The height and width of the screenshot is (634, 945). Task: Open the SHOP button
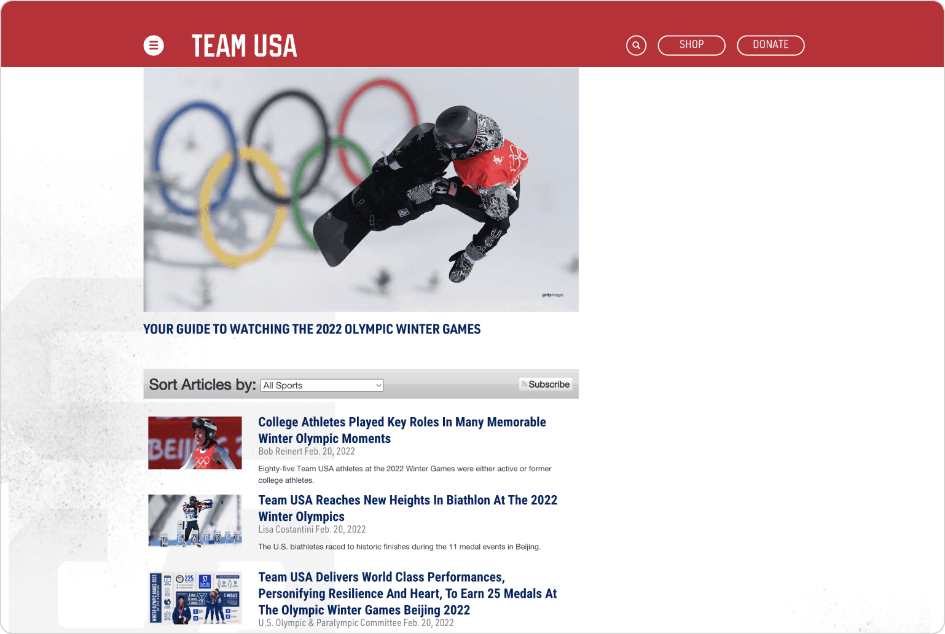[691, 45]
